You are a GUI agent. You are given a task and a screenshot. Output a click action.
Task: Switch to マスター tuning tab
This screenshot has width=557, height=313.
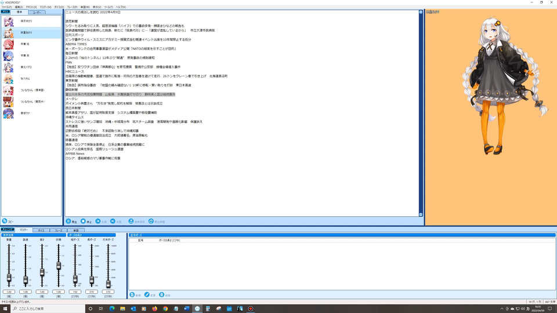tap(24, 230)
